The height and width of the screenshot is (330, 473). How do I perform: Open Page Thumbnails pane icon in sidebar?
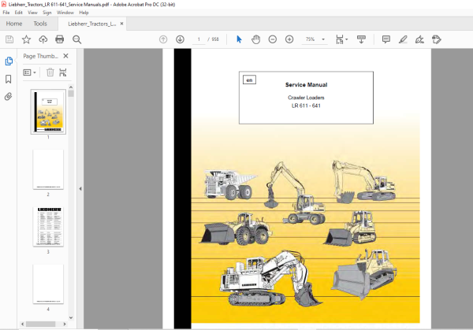point(9,61)
